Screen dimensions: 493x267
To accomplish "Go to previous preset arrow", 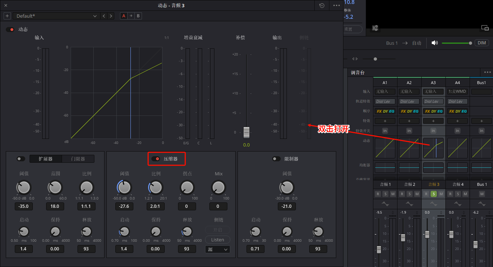I will pyautogui.click(x=104, y=16).
